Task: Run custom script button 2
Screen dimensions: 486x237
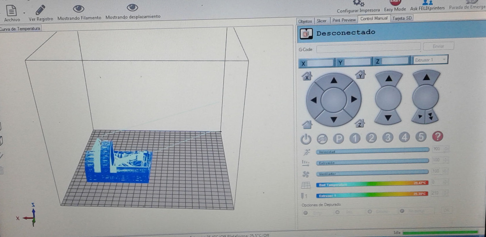Action: (x=371, y=138)
